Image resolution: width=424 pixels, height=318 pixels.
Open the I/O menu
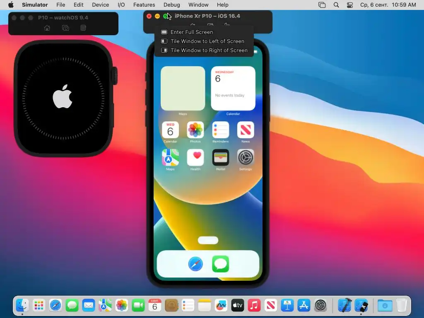click(x=121, y=5)
